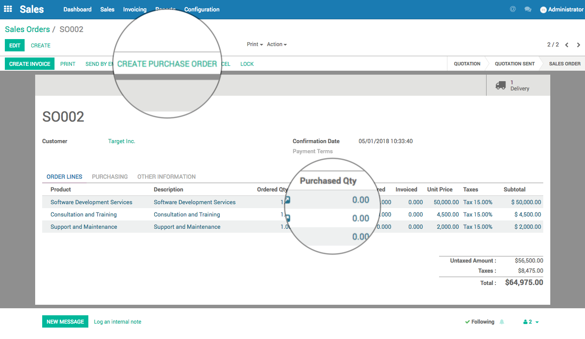
Task: Click the 2 / 2 pager counter
Action: tap(553, 45)
